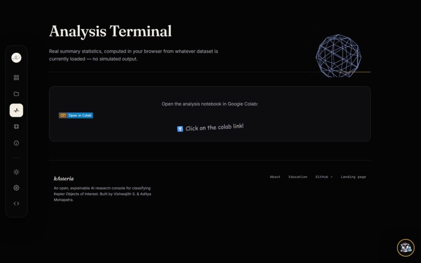Open the Education footer link
The width and height of the screenshot is (421, 263).
298,177
